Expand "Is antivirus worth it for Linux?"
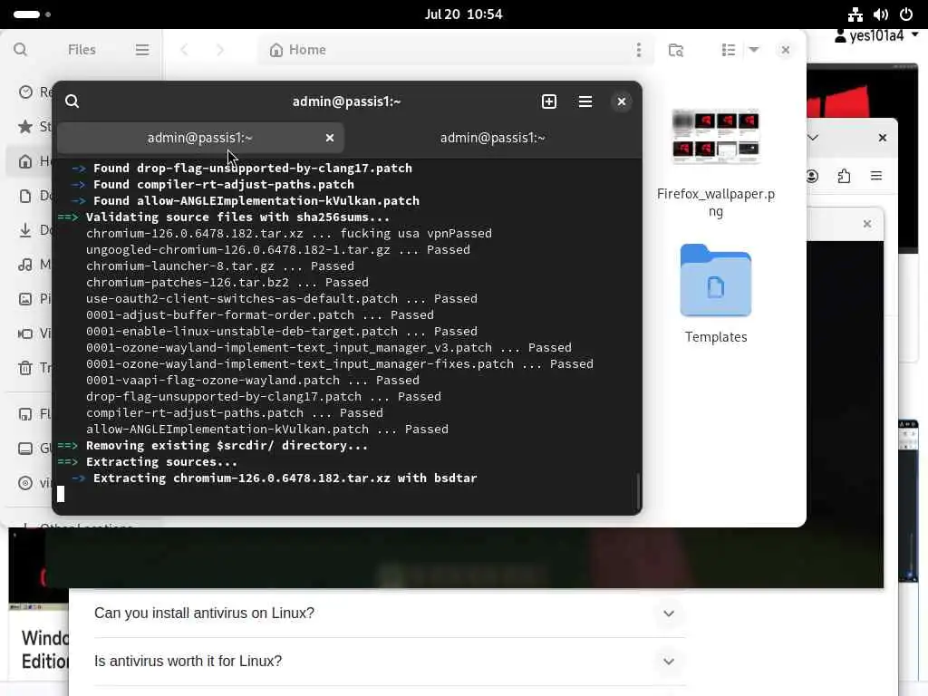This screenshot has height=696, width=928. point(669,662)
